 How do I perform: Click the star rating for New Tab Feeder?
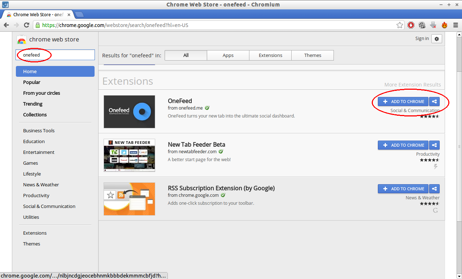(x=430, y=160)
